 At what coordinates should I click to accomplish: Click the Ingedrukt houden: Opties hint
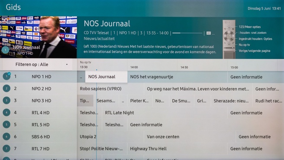coord(255,39)
